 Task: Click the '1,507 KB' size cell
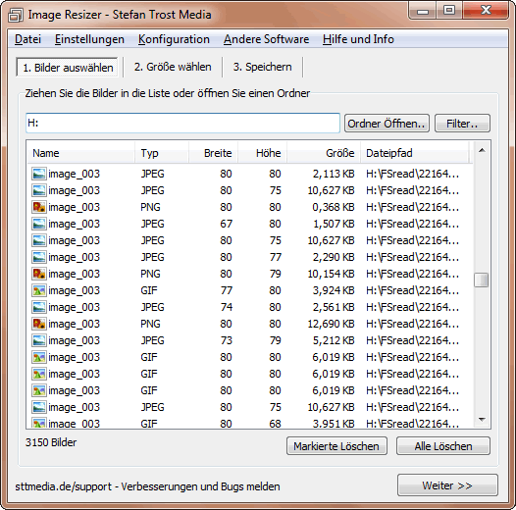pyautogui.click(x=334, y=224)
